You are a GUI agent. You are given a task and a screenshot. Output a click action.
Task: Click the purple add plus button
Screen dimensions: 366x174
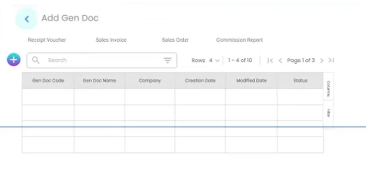point(14,60)
